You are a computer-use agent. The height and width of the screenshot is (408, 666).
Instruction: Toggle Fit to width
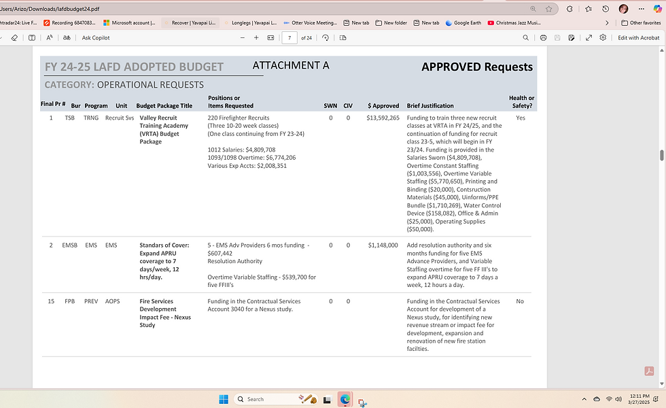270,38
